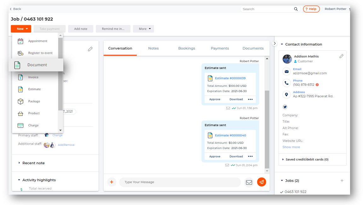Screen dimensions: 363x205
Task: Add a job with the plus icon
Action: coord(342,180)
